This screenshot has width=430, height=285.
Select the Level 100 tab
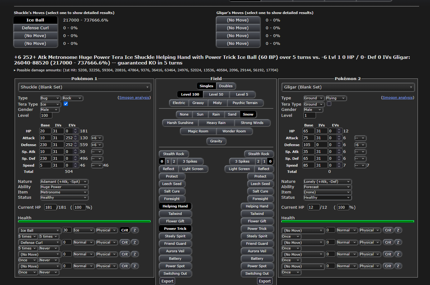190,94
